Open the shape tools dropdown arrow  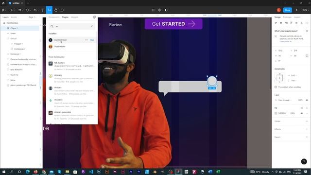click(x=30, y=10)
